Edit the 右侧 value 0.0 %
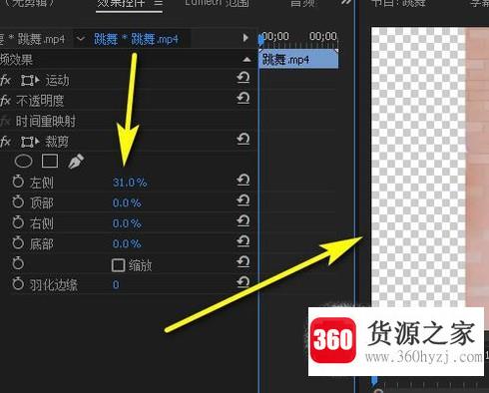 point(127,223)
